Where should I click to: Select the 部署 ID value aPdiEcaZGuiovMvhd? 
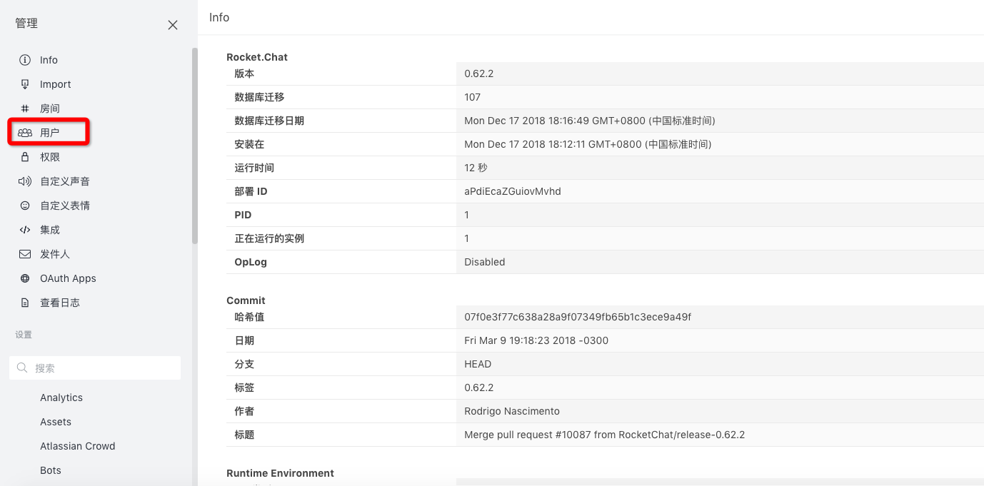coord(513,191)
